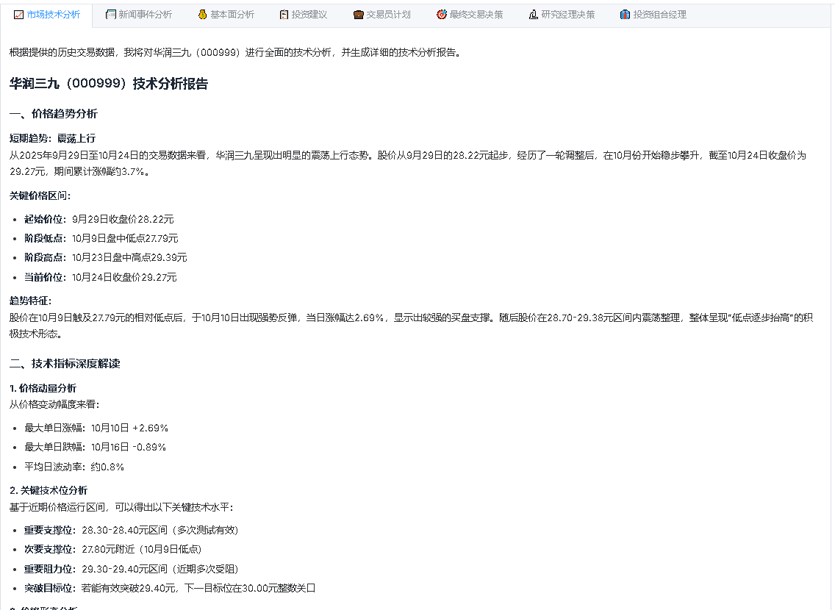Image resolution: width=835 pixels, height=610 pixels.
Task: Click the 当前价位 29.27元 list item
Action: click(x=100, y=277)
